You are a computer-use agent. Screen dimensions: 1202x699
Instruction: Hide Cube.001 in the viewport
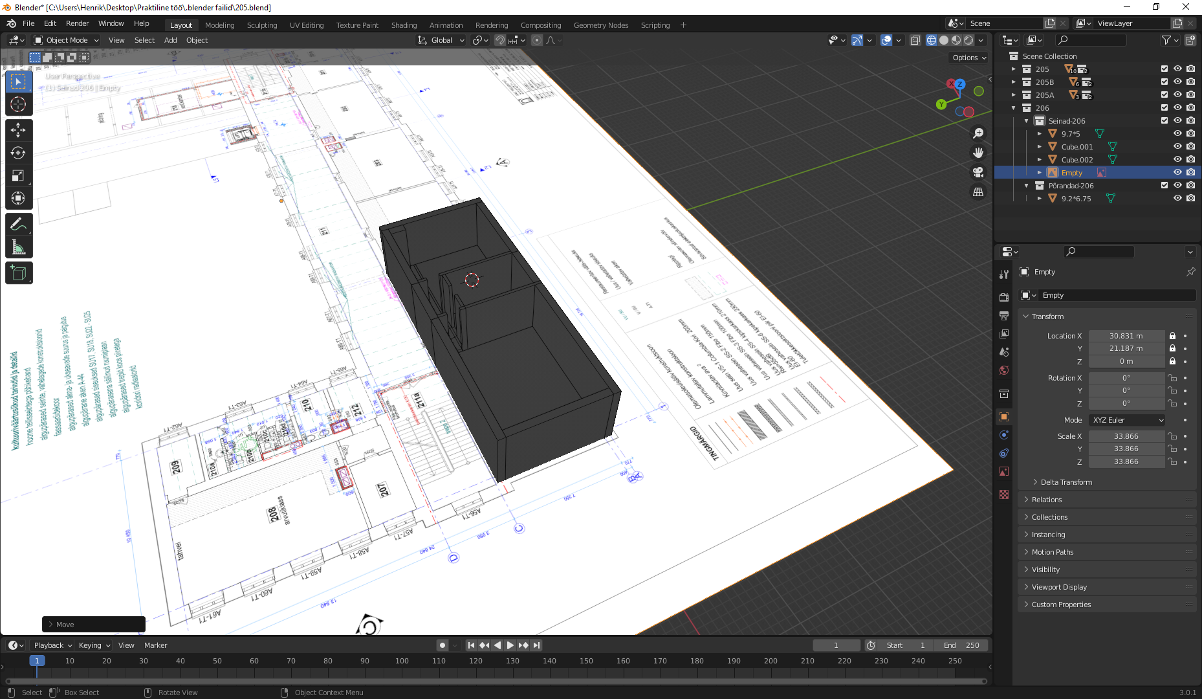click(1177, 146)
